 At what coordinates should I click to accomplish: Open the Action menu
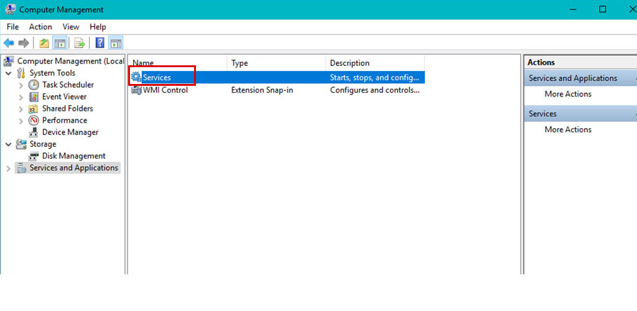[40, 27]
